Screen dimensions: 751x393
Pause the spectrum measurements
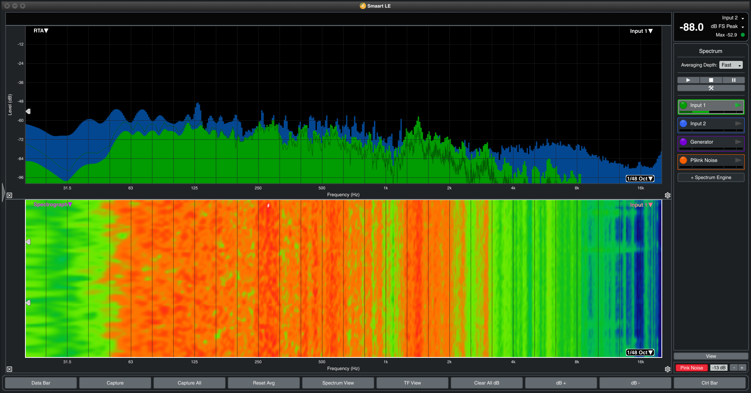[733, 80]
